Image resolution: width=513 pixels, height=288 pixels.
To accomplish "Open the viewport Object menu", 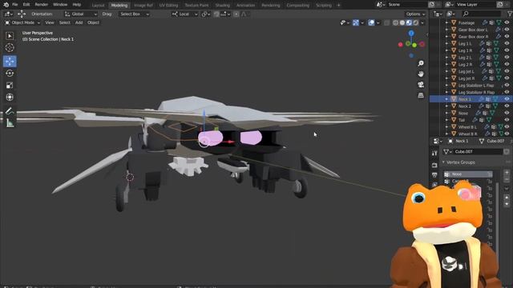I will [93, 22].
